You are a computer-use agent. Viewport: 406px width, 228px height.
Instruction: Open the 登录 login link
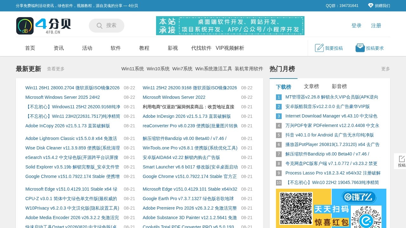tap(357, 26)
